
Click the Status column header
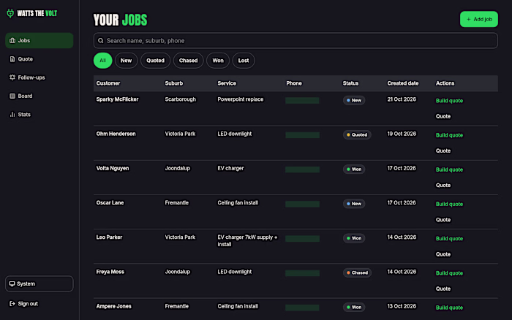350,83
